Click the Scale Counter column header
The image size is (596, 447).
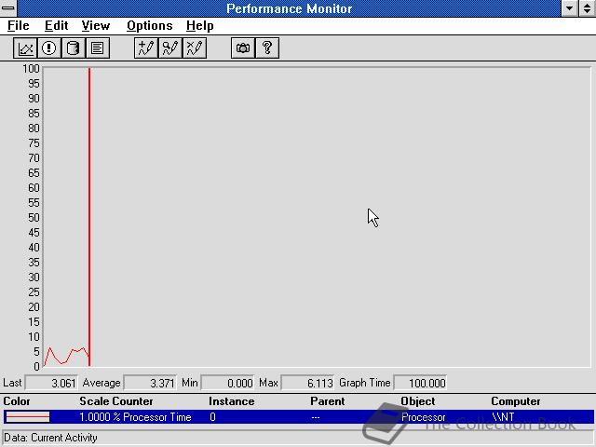[x=116, y=401]
